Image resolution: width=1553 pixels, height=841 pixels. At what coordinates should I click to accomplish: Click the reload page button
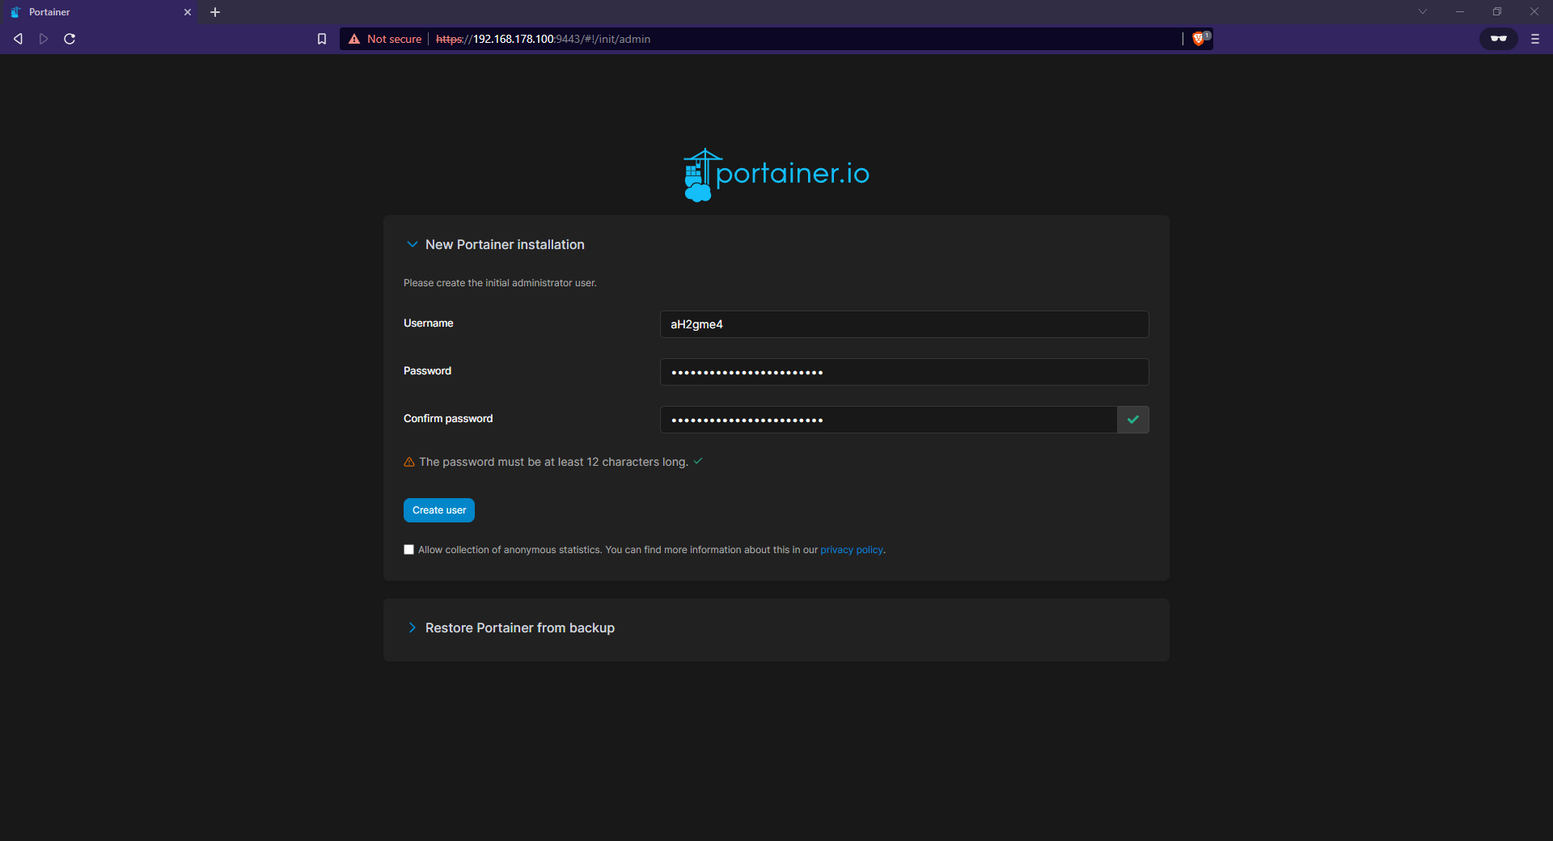coord(70,38)
